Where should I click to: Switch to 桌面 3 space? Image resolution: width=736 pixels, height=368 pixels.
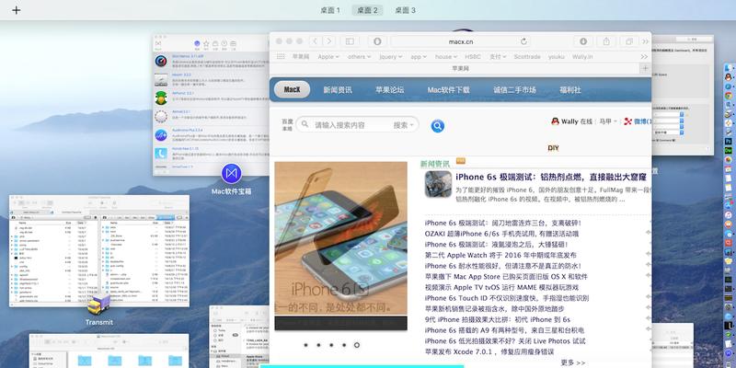coord(405,10)
